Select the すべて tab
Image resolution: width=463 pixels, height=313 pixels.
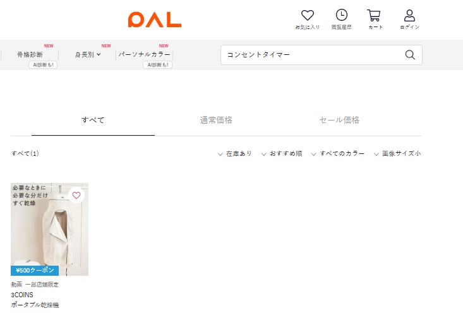point(93,120)
